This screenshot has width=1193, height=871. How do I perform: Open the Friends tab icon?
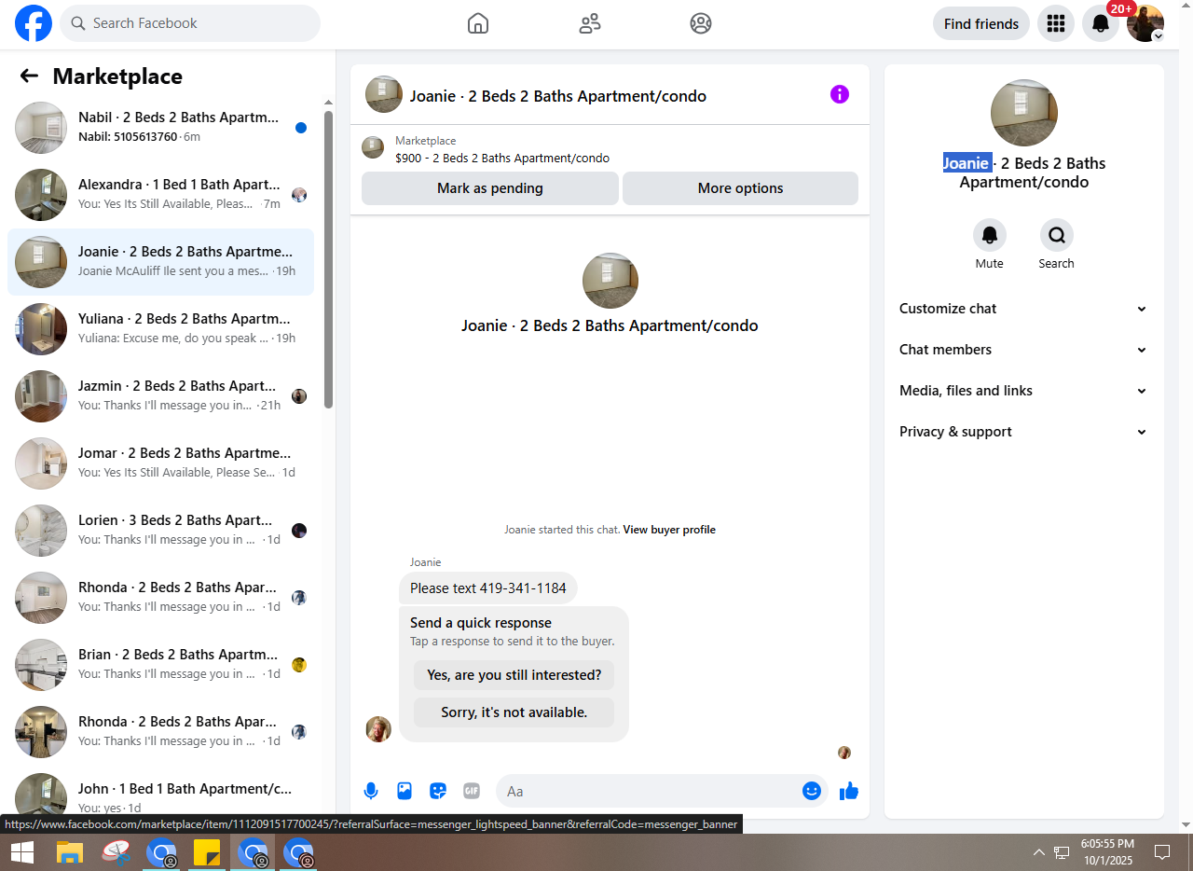click(590, 23)
